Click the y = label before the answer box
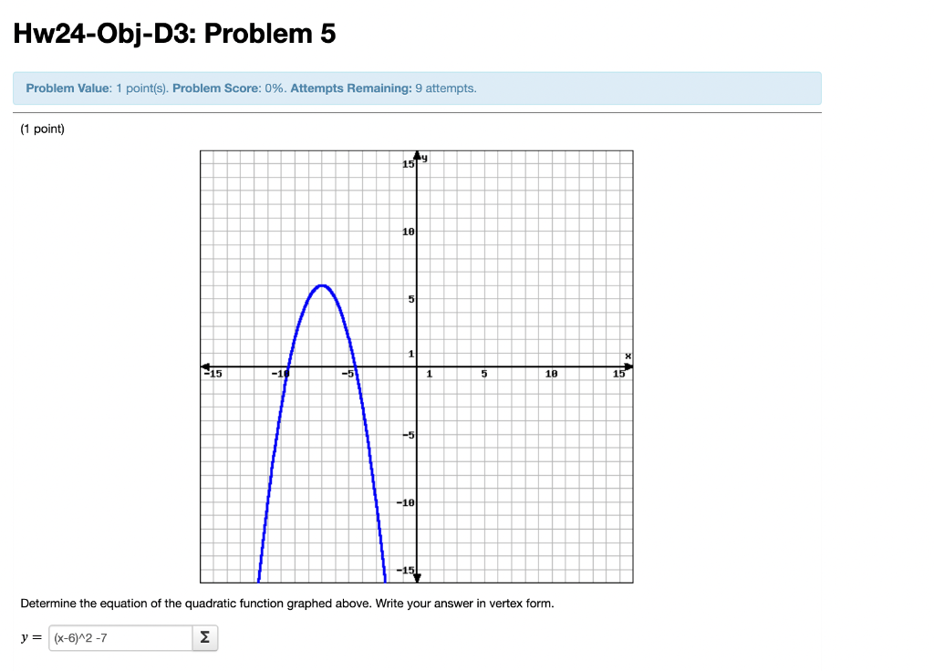Image resolution: width=934 pixels, height=671 pixels. [30, 637]
